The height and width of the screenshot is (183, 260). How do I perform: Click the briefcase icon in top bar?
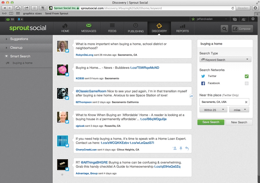pos(235,19)
